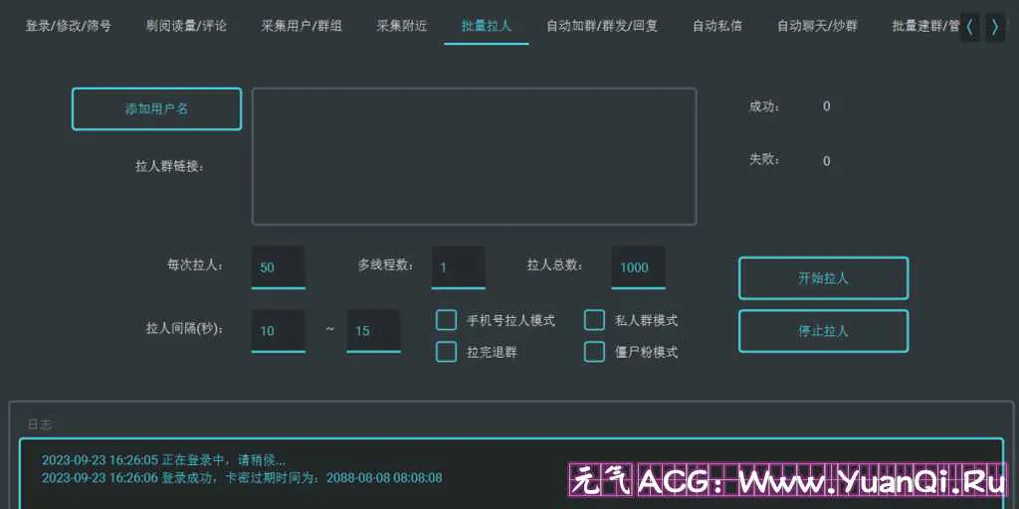This screenshot has height=509, width=1019.
Task: Click the interval maximum field showing 15
Action: click(374, 331)
